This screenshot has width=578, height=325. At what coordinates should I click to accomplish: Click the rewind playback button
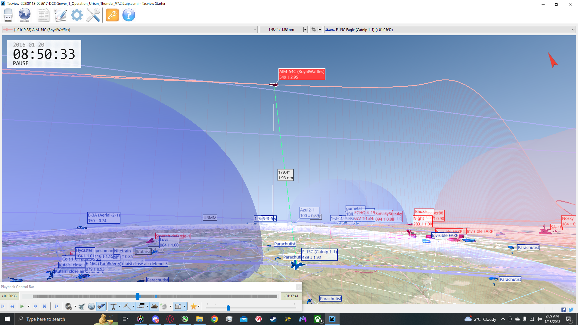click(12, 306)
